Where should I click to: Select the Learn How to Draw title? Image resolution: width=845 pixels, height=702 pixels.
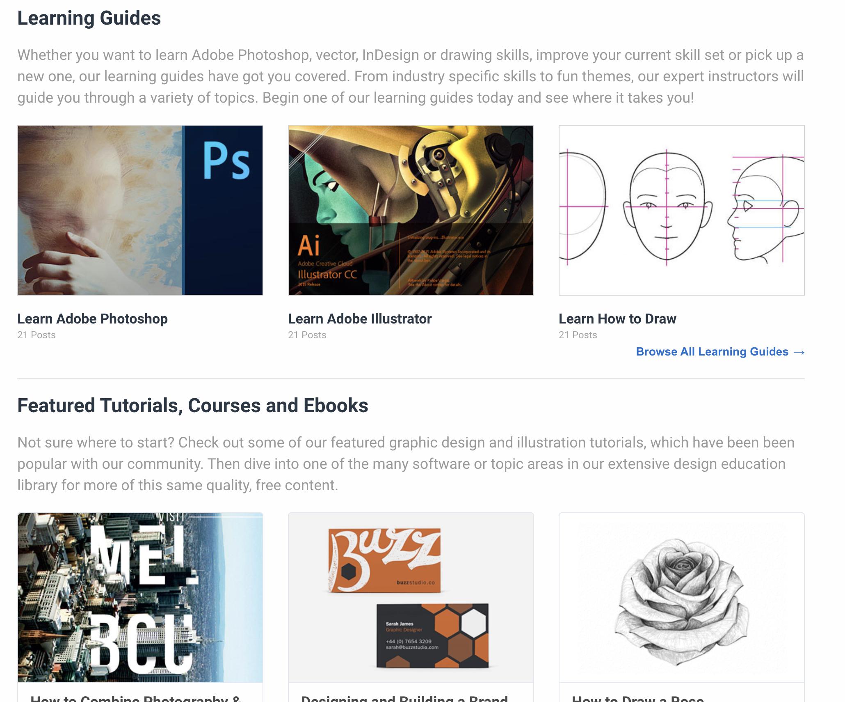pyautogui.click(x=617, y=319)
